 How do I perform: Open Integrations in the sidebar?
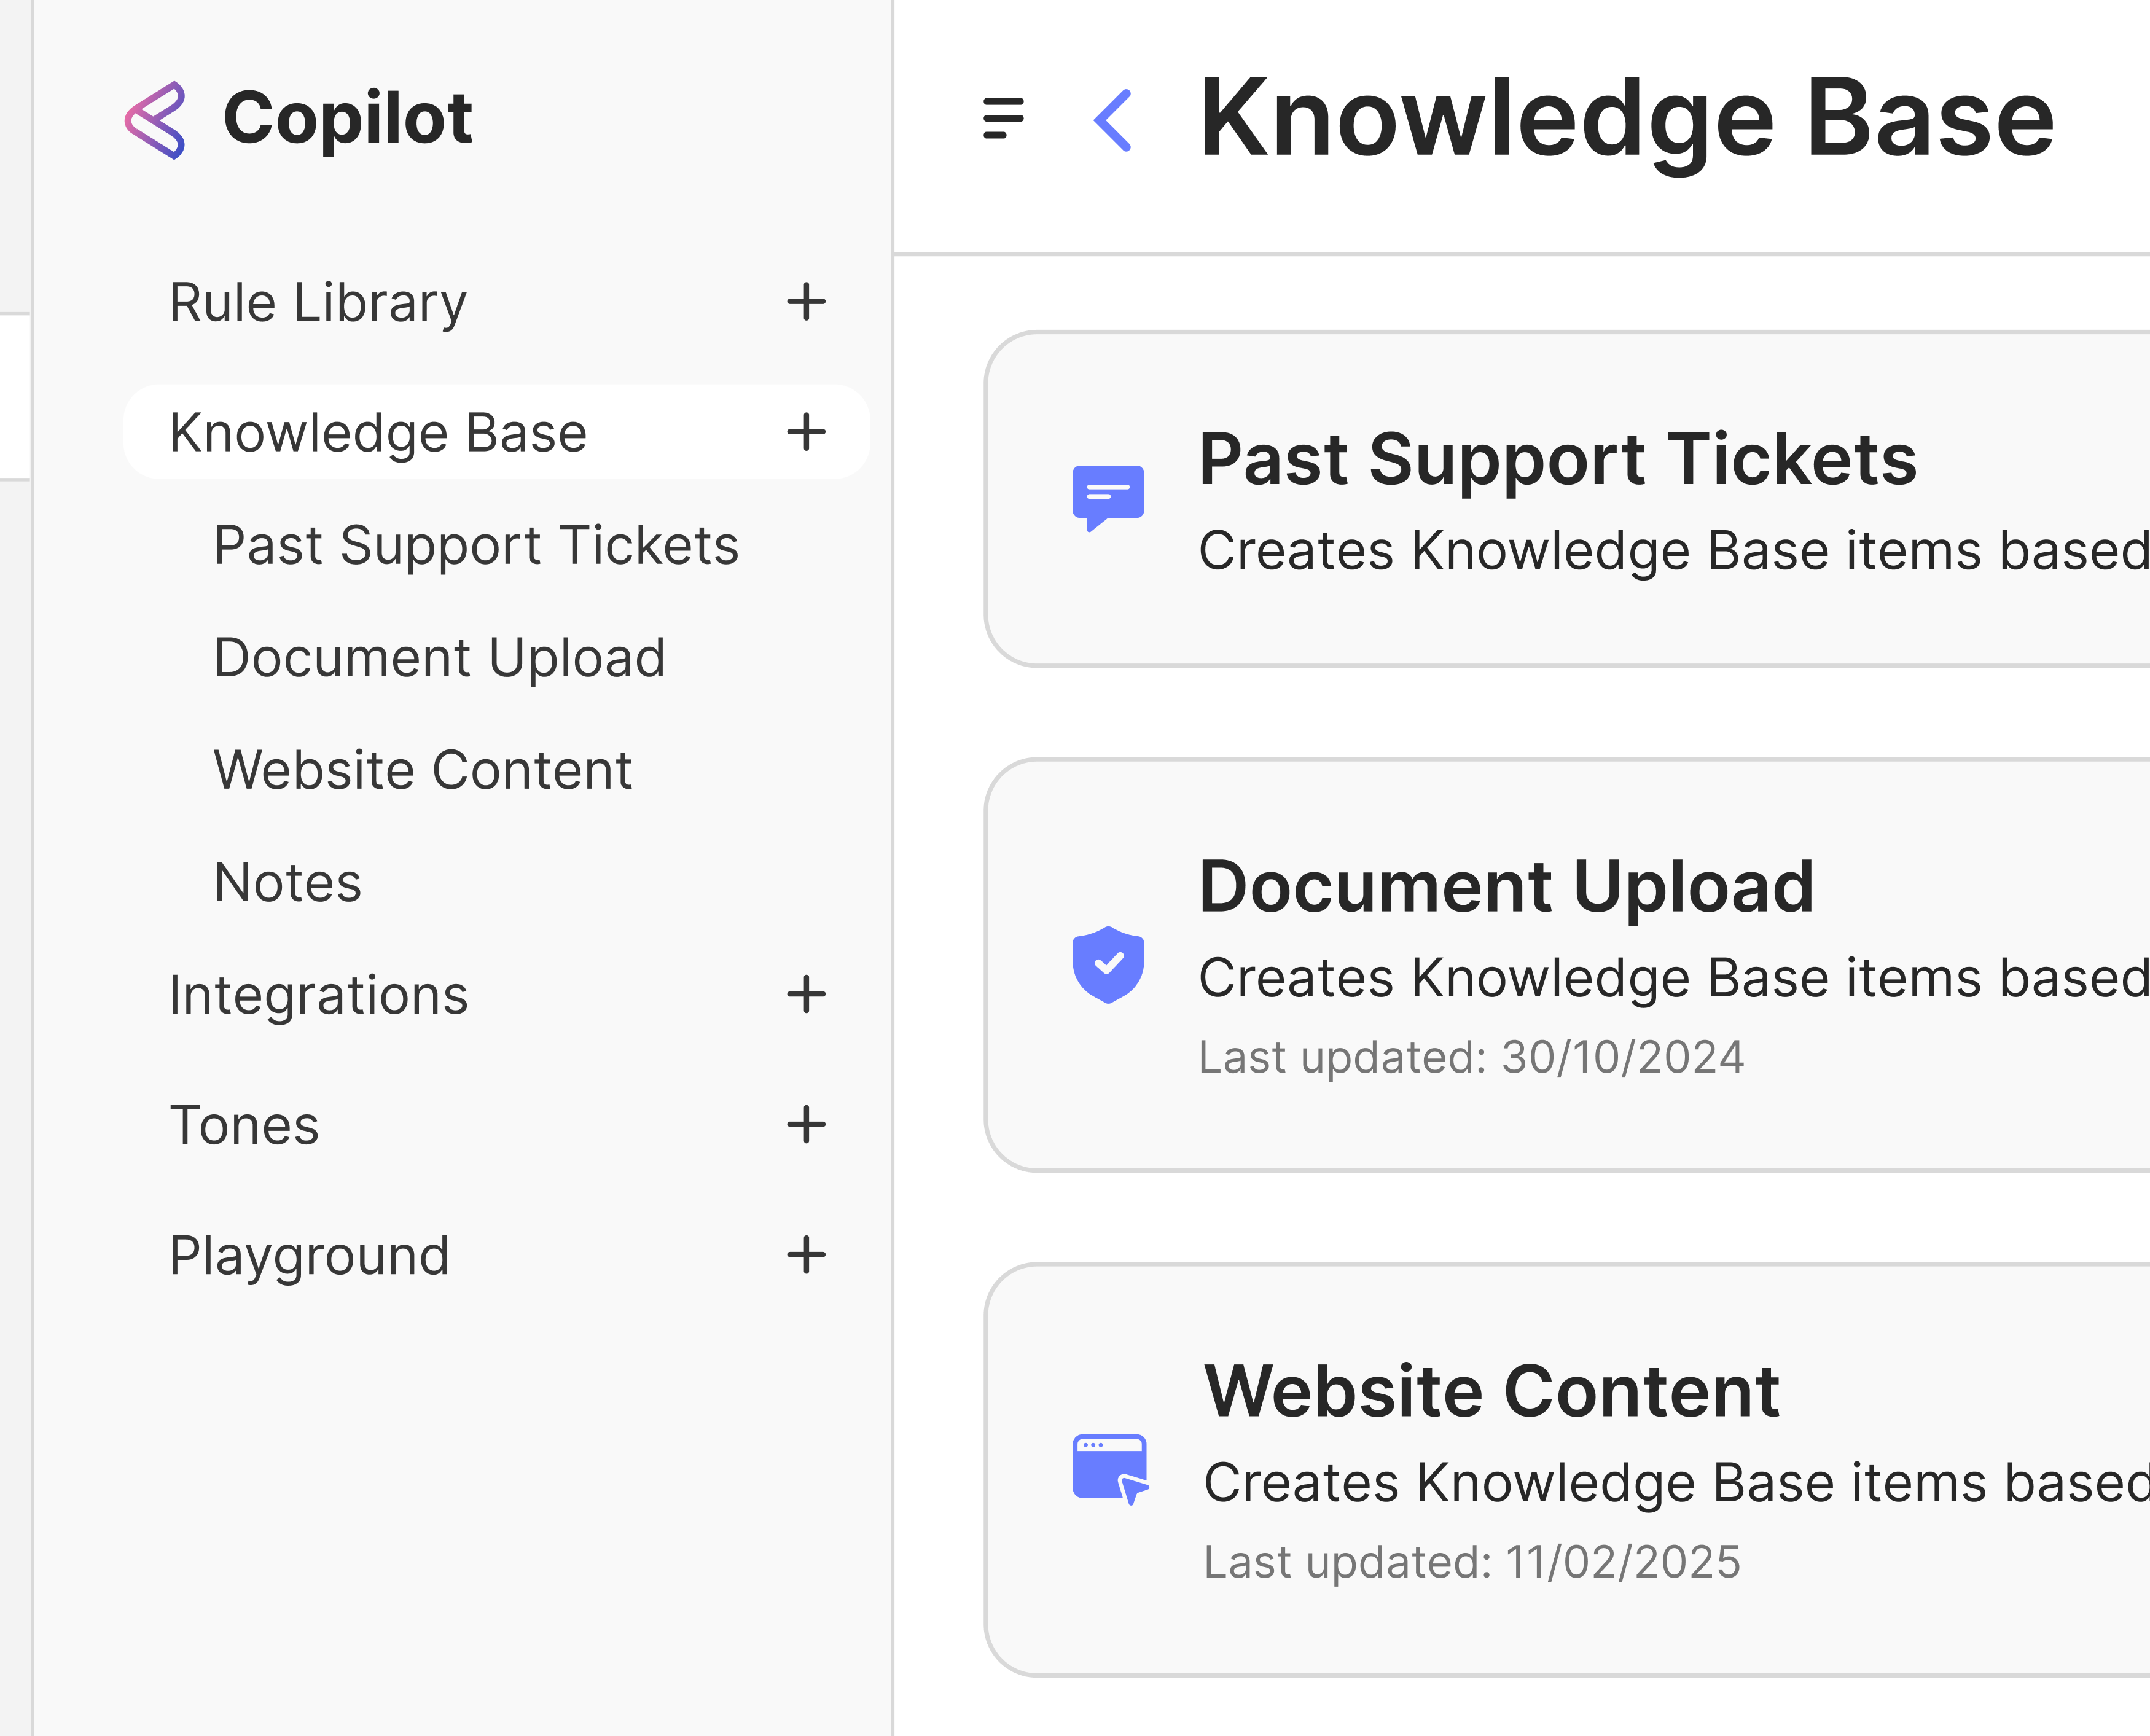click(318, 996)
